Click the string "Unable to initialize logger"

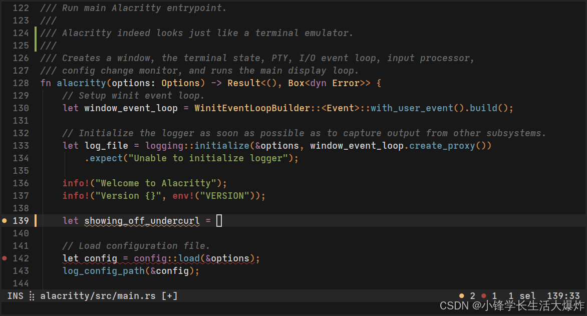208,158
